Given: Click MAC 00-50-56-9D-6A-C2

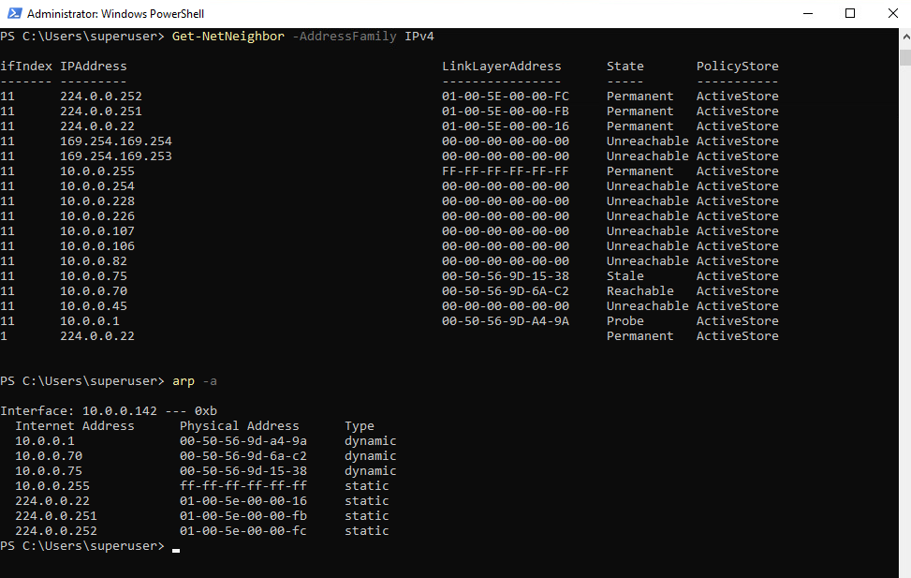Looking at the screenshot, I should (506, 291).
